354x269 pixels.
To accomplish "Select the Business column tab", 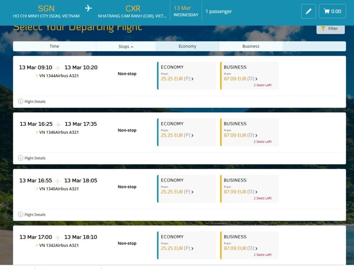I will 250,46.
